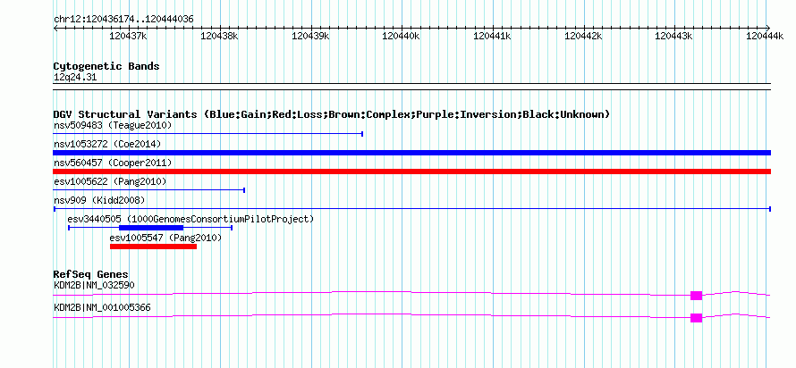Open the esv1005622 (Pang2010) variant label
The width and height of the screenshot is (796, 368).
110,181
